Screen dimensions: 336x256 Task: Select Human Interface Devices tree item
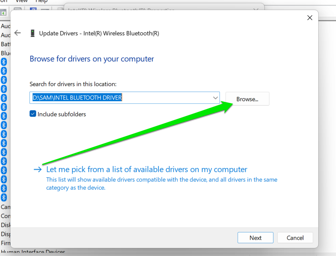(33, 252)
